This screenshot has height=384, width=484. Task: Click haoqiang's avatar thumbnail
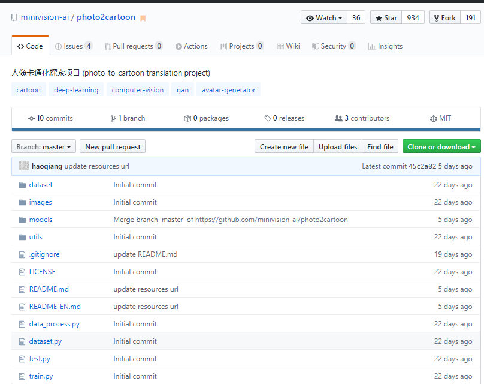point(24,166)
